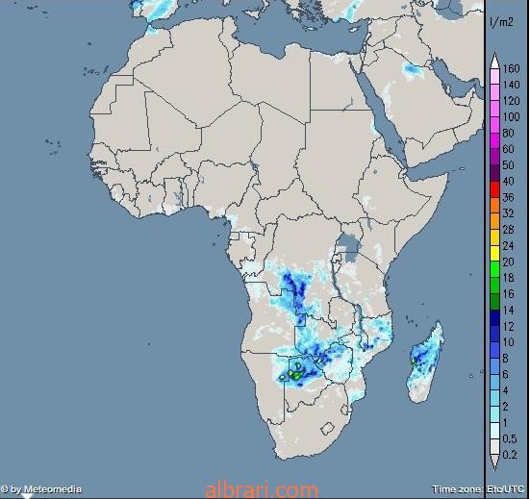This screenshot has width=530, height=499.
Task: Click the magenta 80 legend color swatch
Action: tap(494, 141)
